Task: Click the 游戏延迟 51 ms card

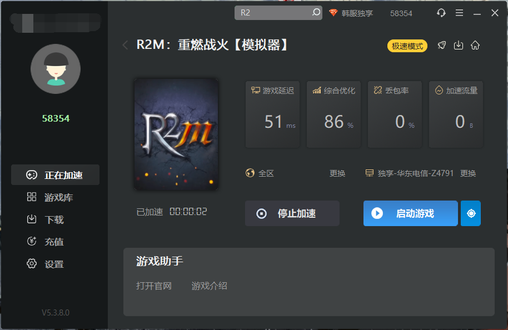Action: (272, 114)
